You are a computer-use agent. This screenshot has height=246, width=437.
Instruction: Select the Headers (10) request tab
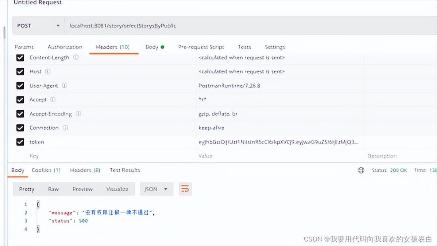point(112,47)
